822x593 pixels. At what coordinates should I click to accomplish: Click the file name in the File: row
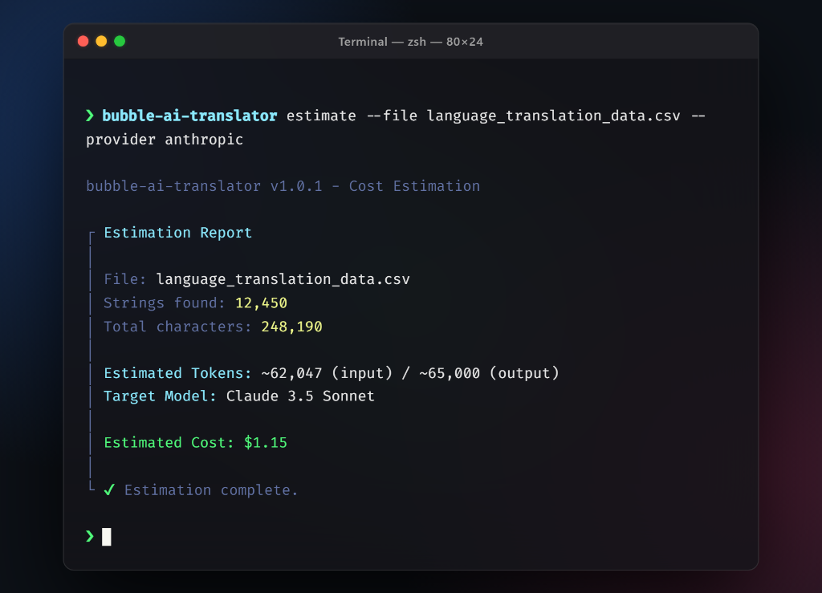[x=283, y=279]
